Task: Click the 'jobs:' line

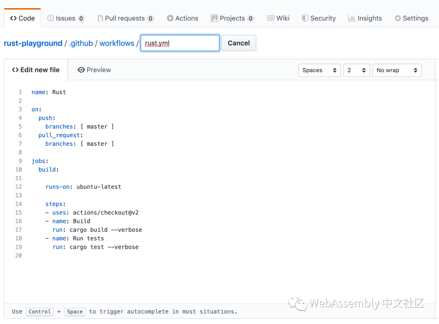Action: [x=40, y=161]
